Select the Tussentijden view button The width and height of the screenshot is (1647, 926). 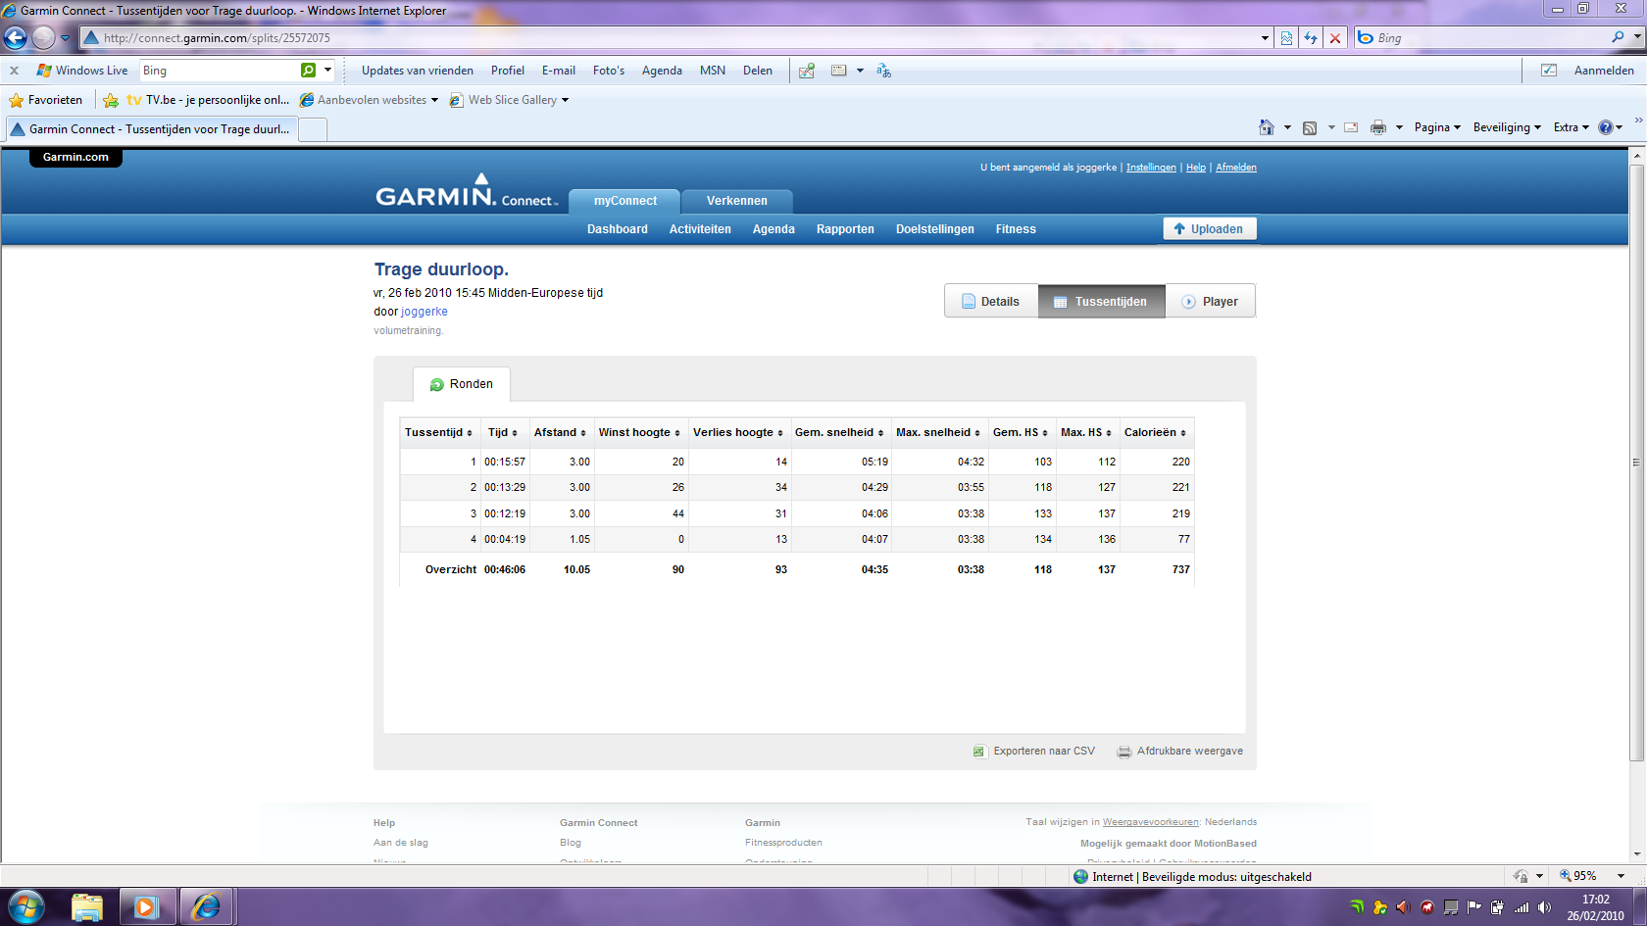pos(1102,302)
